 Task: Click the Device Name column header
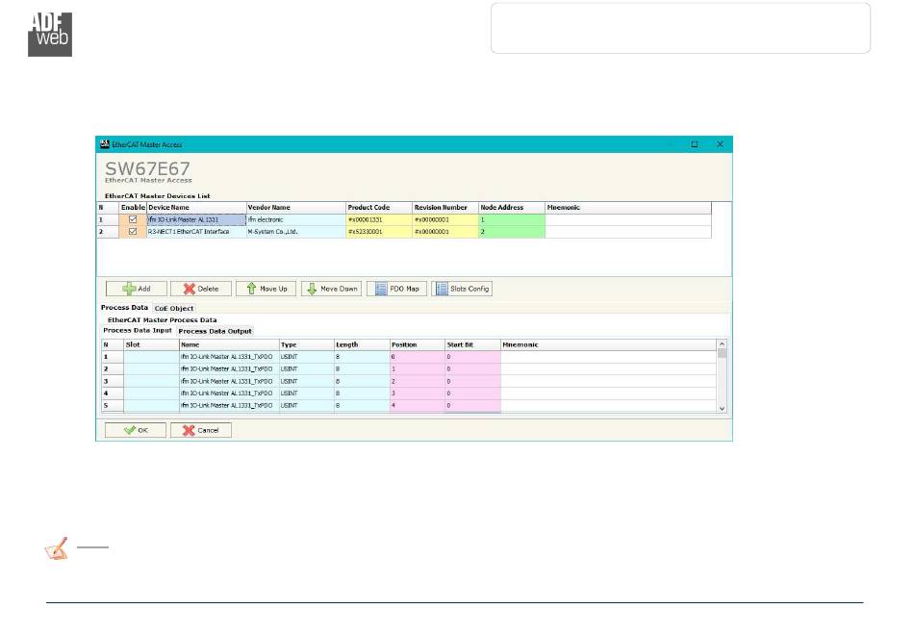(x=196, y=208)
